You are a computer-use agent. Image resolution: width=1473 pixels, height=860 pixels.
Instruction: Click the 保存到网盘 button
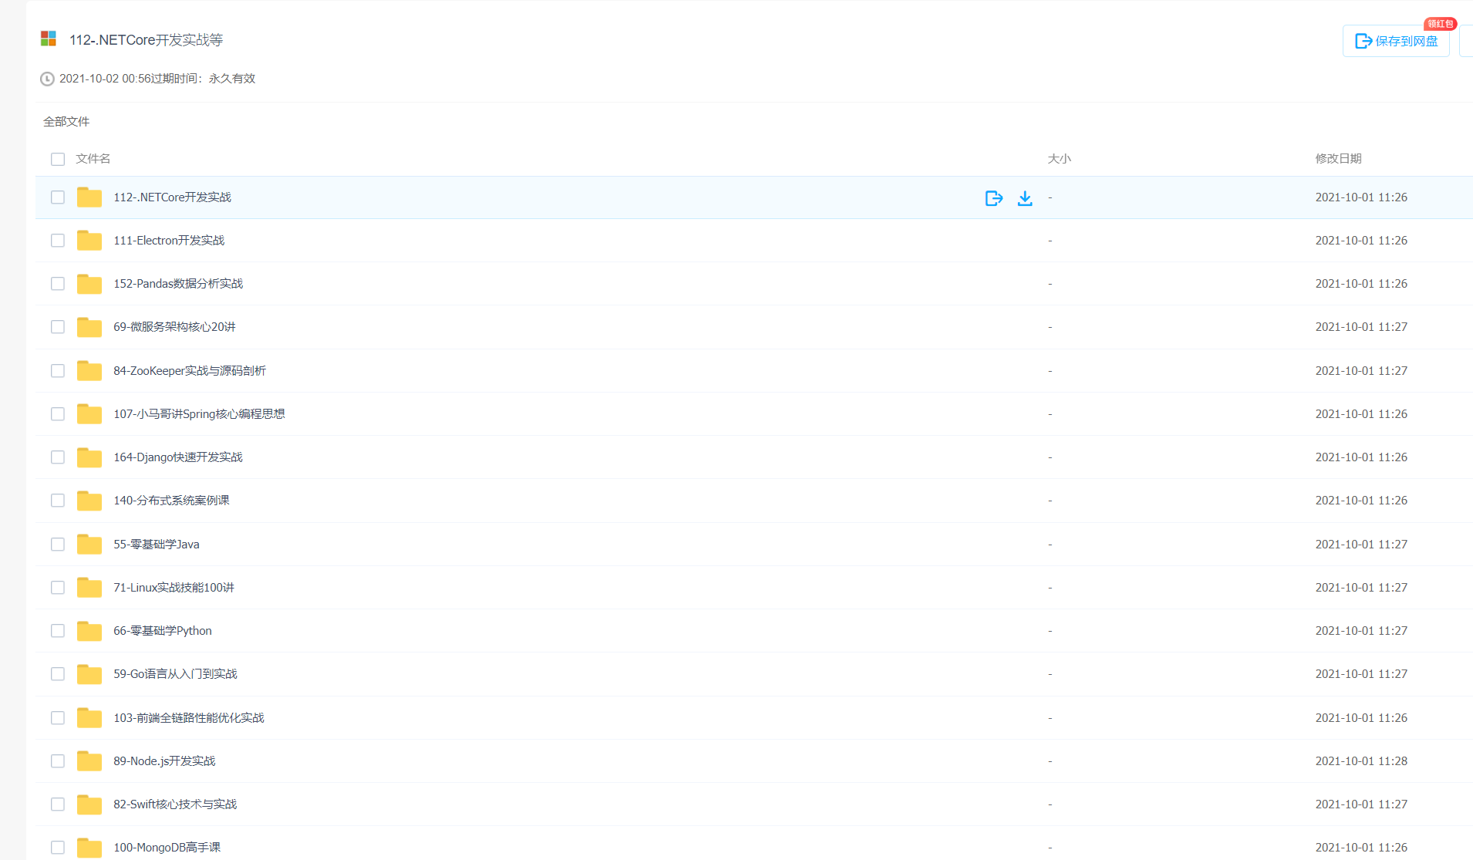(x=1396, y=41)
